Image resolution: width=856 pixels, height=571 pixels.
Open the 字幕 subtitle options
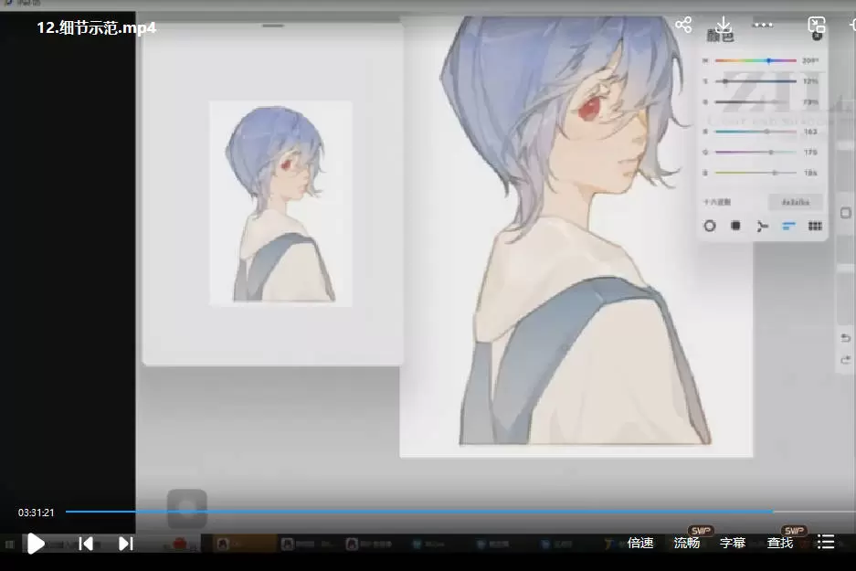(x=733, y=543)
